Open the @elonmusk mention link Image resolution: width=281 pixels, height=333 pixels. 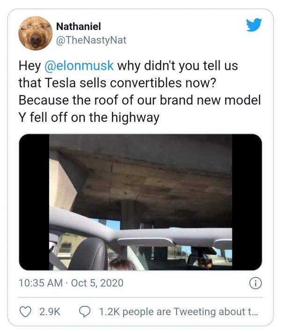tap(79, 66)
